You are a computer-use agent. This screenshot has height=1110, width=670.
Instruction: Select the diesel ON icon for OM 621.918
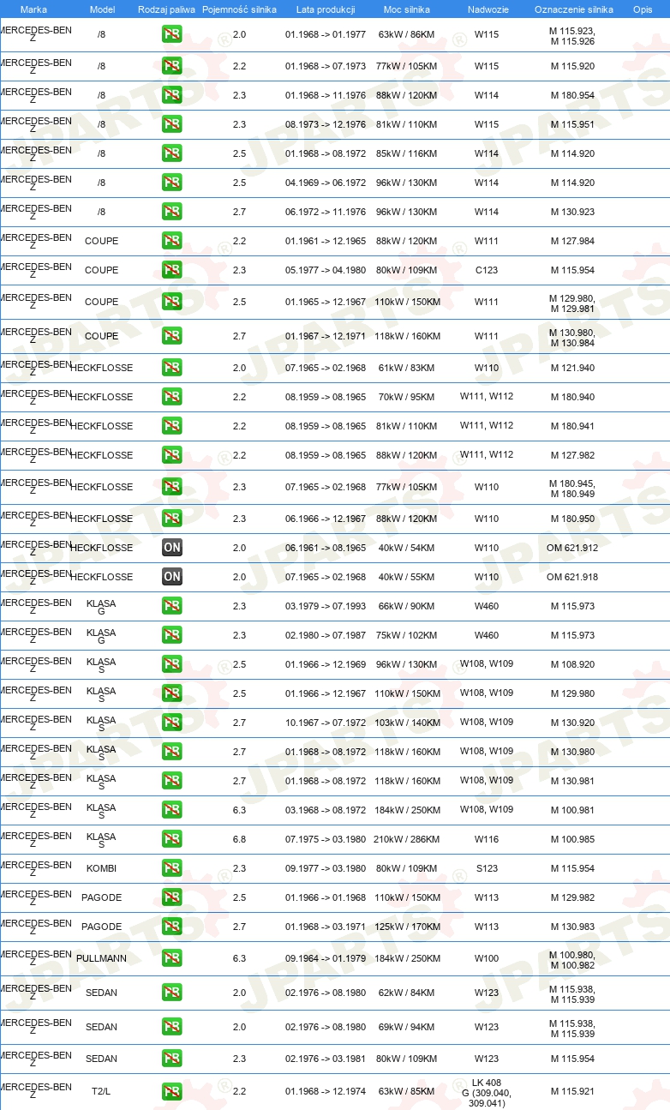point(171,577)
